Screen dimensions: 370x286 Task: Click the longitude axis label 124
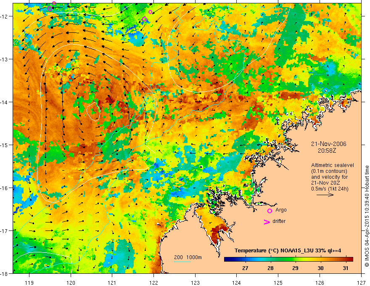point(237,283)
